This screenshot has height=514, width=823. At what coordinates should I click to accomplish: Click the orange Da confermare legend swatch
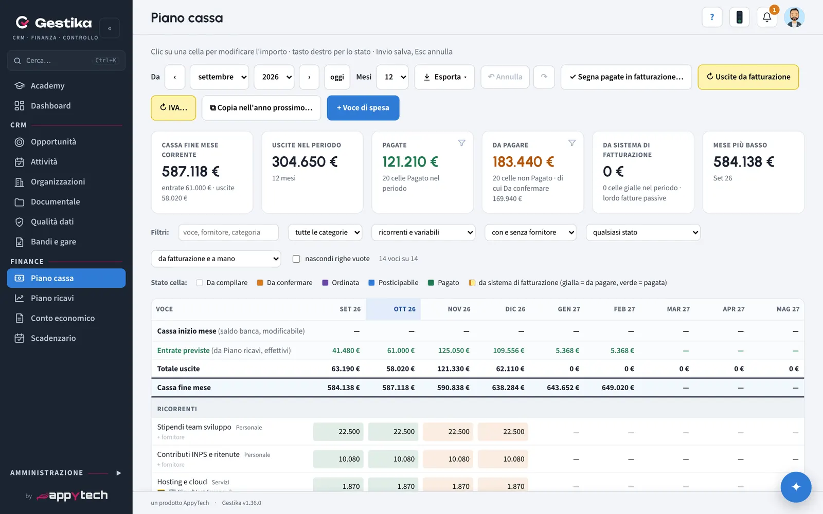pos(260,283)
